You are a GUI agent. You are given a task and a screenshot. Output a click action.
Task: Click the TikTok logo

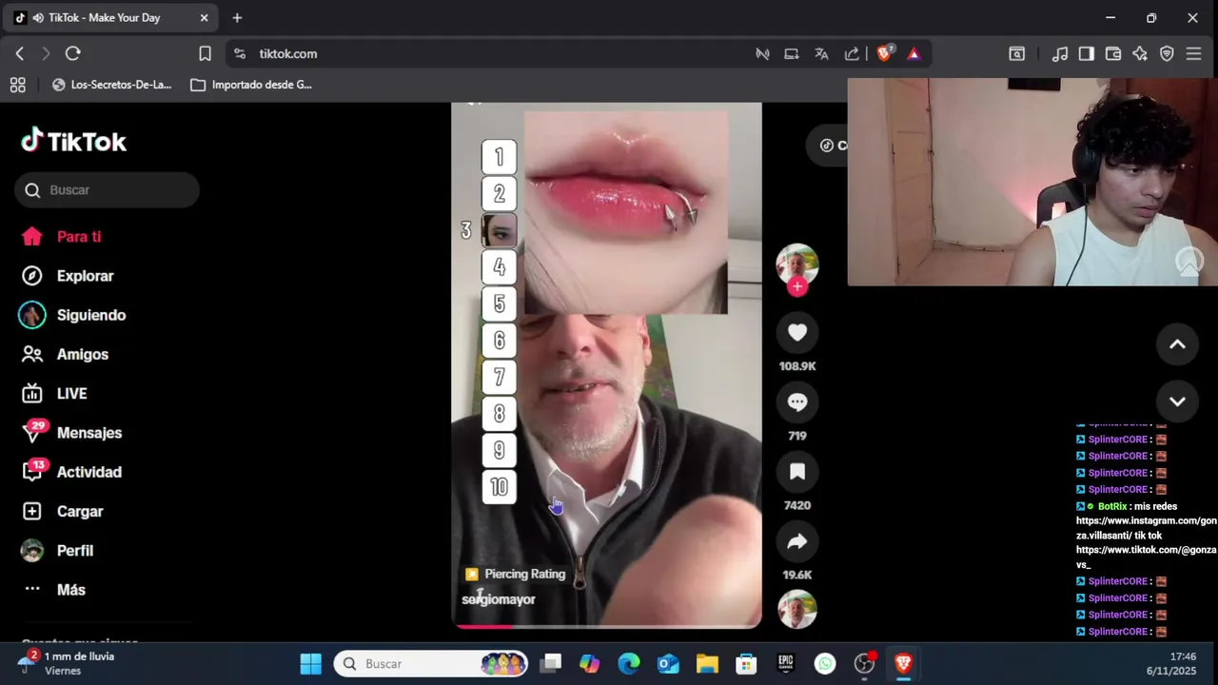click(x=74, y=142)
